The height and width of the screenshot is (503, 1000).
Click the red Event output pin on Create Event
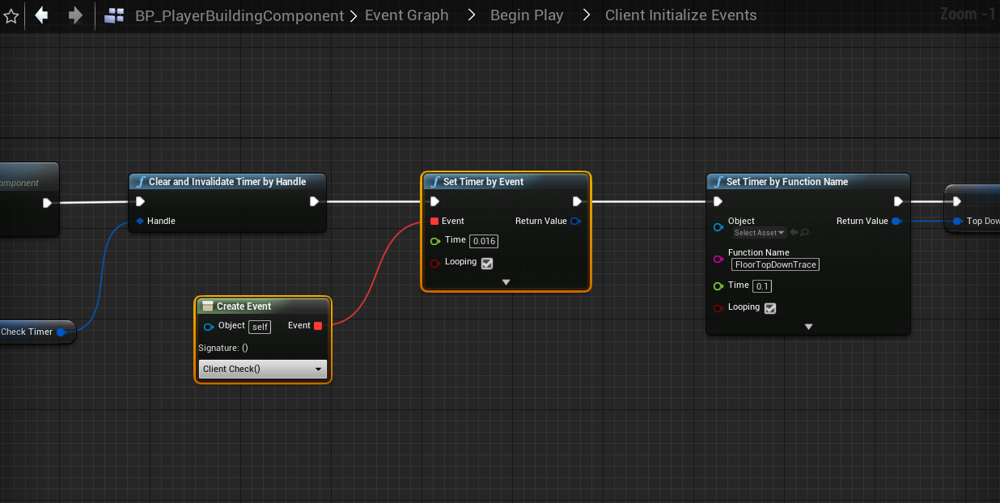[x=318, y=326]
